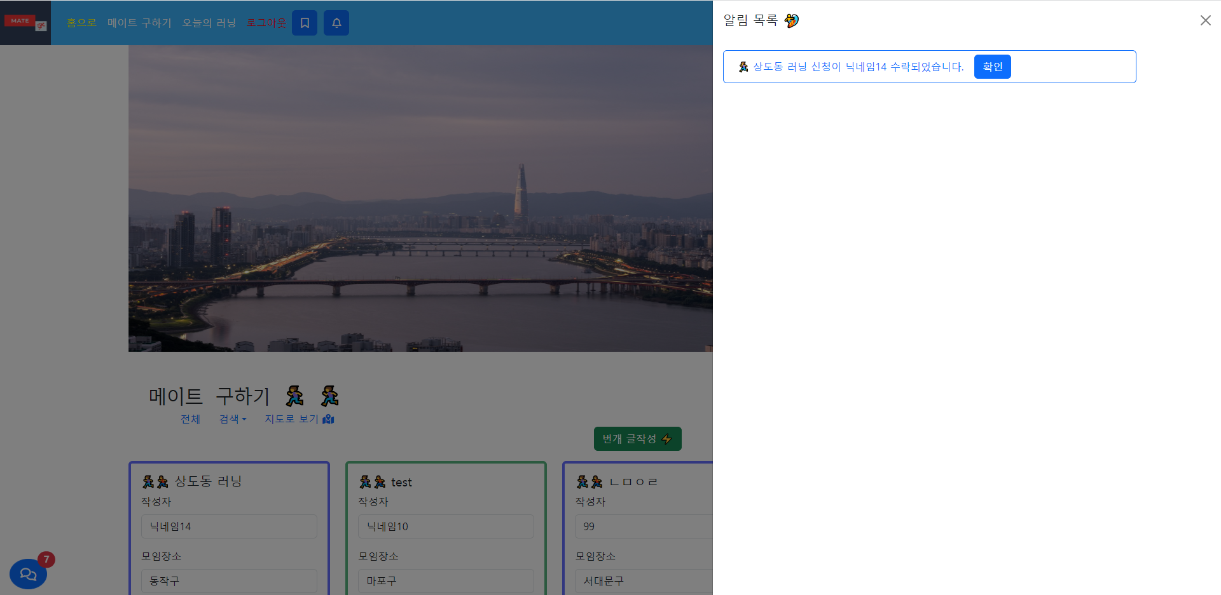The height and width of the screenshot is (595, 1221).
Task: Open the notification bell button
Action: 336,23
